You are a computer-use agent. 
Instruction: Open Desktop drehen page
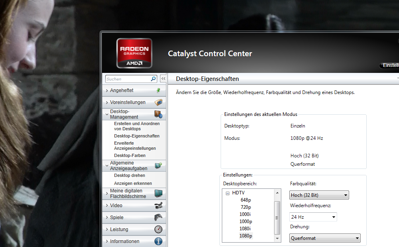130,175
